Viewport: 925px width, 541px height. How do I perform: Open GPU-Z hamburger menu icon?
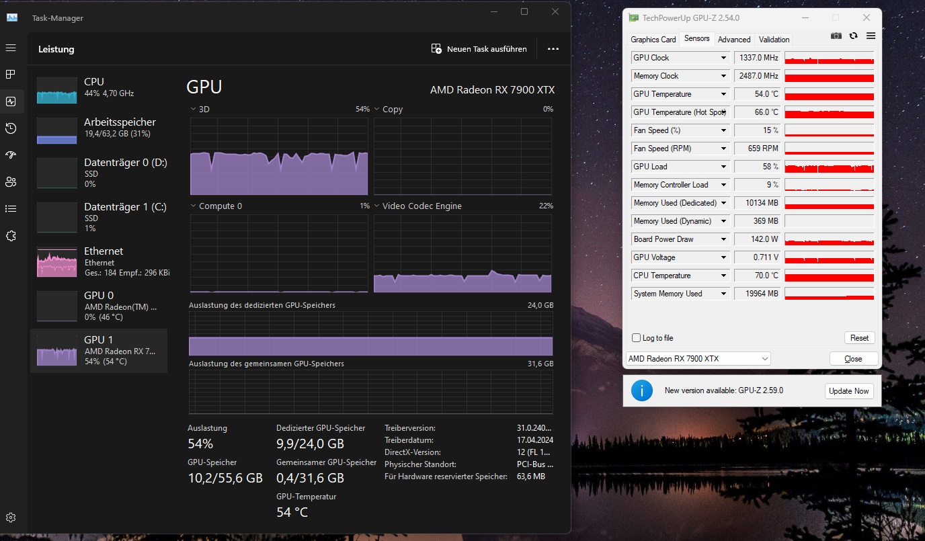coord(871,36)
